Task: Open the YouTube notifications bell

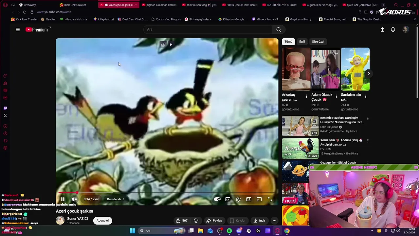Action: 393,29
